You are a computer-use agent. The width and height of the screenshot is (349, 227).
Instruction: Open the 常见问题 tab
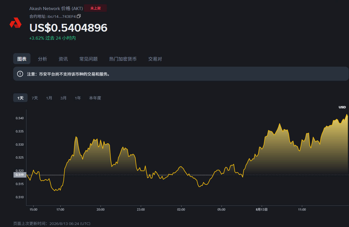point(88,59)
